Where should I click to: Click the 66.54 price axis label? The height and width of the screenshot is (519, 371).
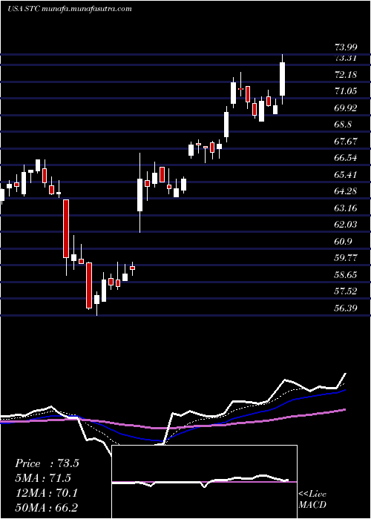pos(346,158)
